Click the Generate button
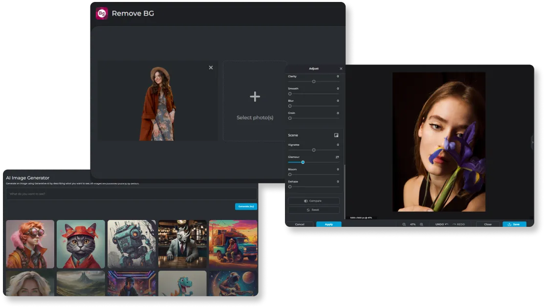Viewport: 545px width, 308px height. pyautogui.click(x=246, y=206)
